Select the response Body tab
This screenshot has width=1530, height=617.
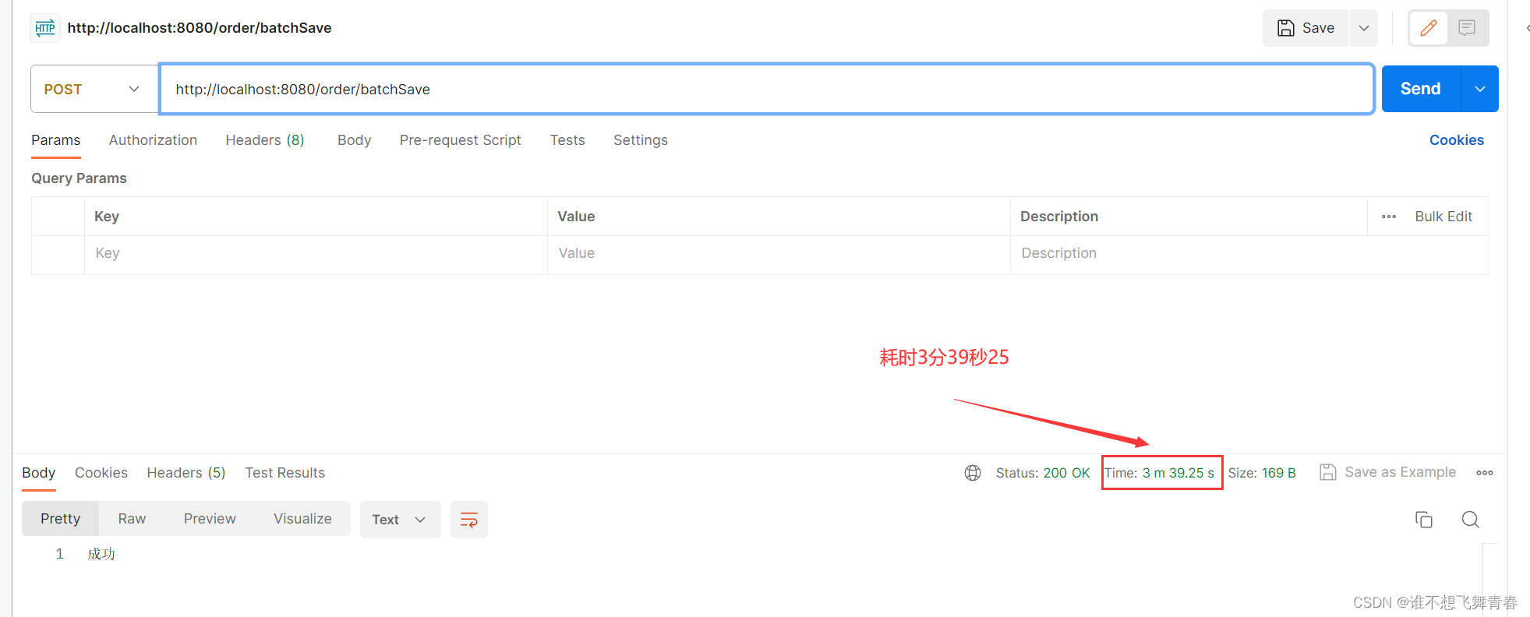pos(38,473)
